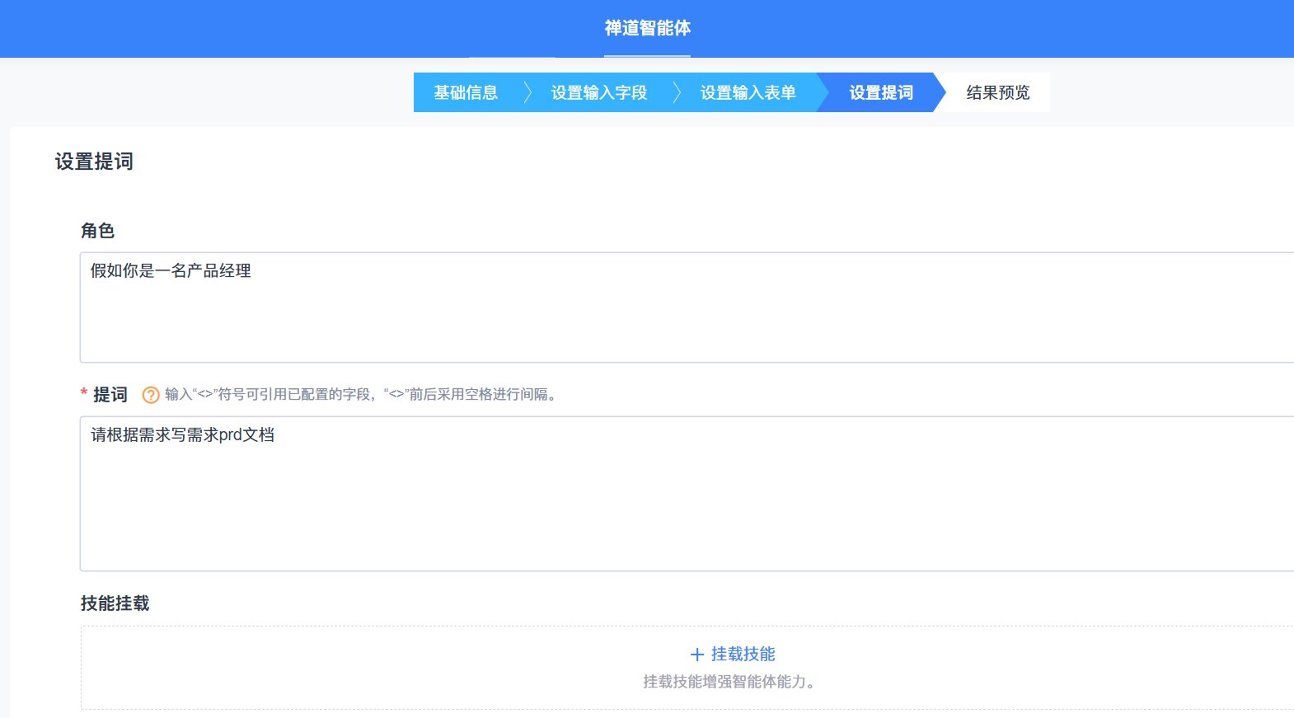This screenshot has width=1294, height=718.
Task: Go to the 基础信息 step
Action: tap(466, 92)
